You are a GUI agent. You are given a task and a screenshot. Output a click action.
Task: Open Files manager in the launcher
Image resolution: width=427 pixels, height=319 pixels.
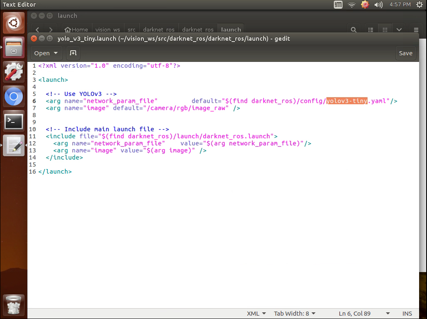(x=14, y=47)
